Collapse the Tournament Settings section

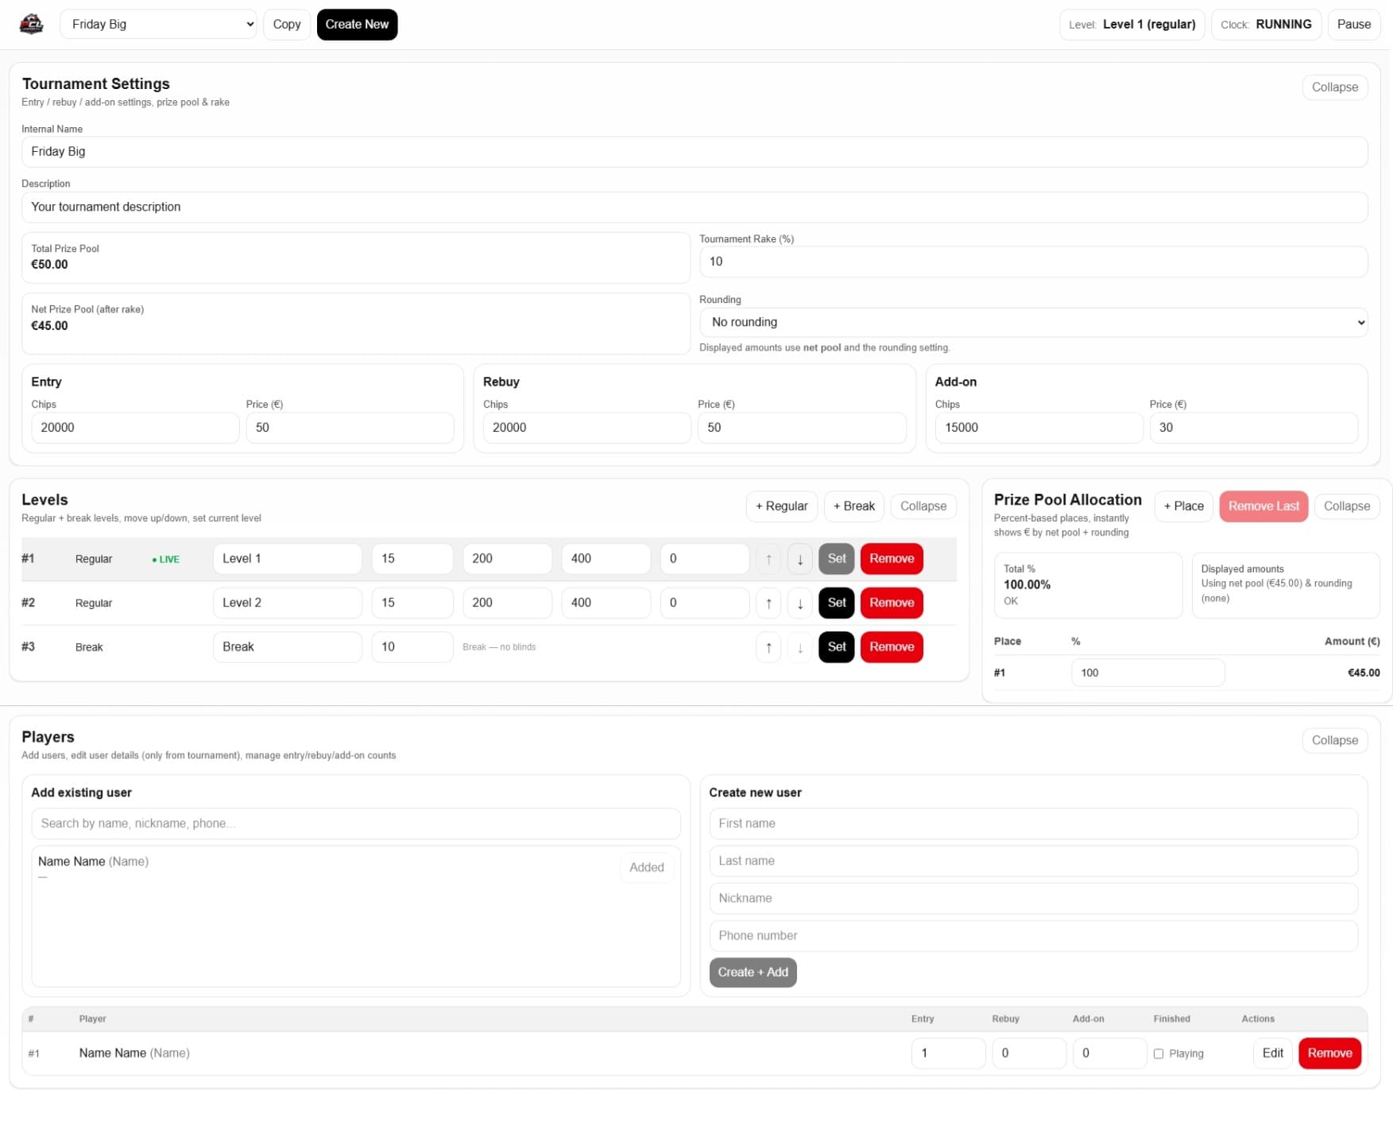[x=1334, y=87]
